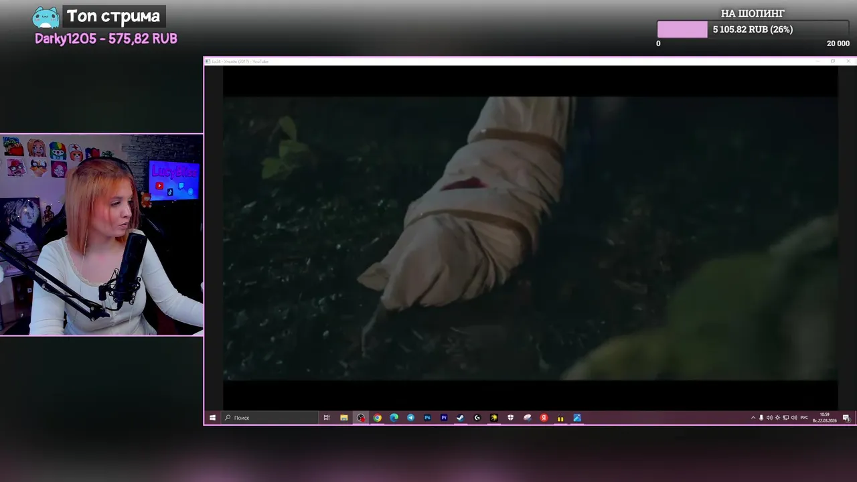Open Google Chrome from the taskbar
The height and width of the screenshot is (482, 857).
(378, 418)
